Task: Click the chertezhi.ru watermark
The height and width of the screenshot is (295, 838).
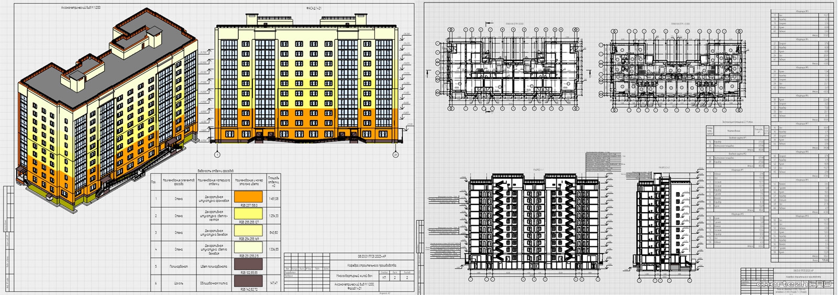Action: click(x=794, y=283)
